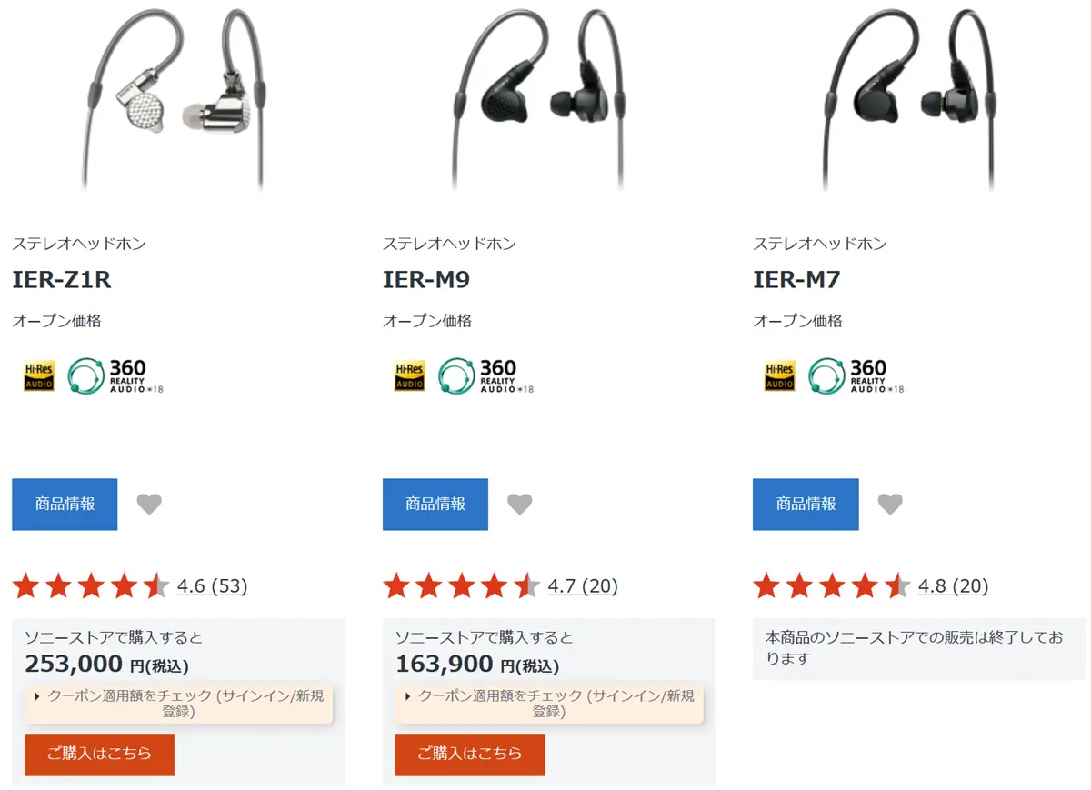
Task: View 商品情報 for the IER-M7
Action: tap(806, 504)
